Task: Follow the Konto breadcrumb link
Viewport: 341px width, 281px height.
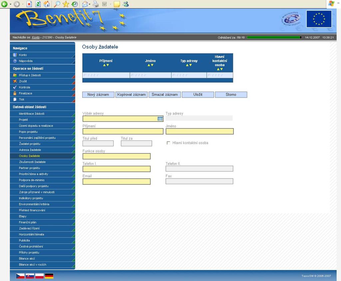Action: pos(36,37)
